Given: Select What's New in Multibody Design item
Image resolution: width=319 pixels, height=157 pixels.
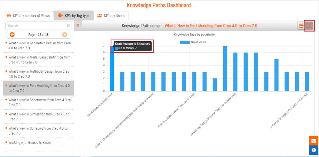Looking at the screenshot, I should (x=39, y=74).
